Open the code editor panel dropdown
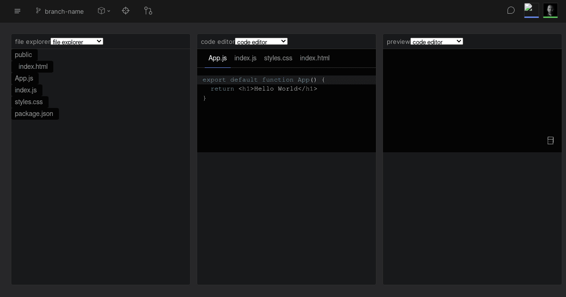Viewport: 566px width, 297px height. pyautogui.click(x=261, y=41)
